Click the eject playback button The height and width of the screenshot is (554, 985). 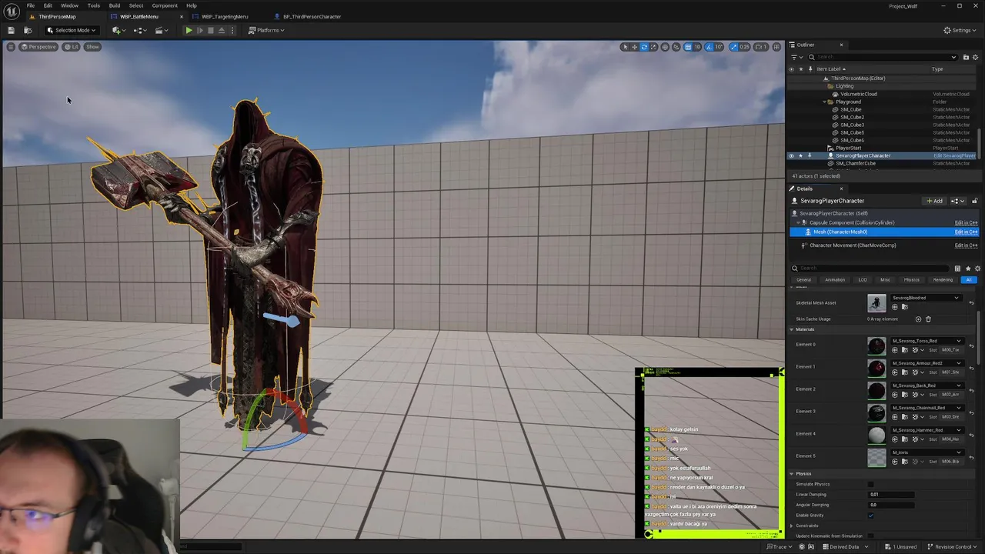[x=222, y=30]
